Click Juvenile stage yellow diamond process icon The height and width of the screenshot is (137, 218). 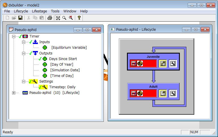[140, 64]
